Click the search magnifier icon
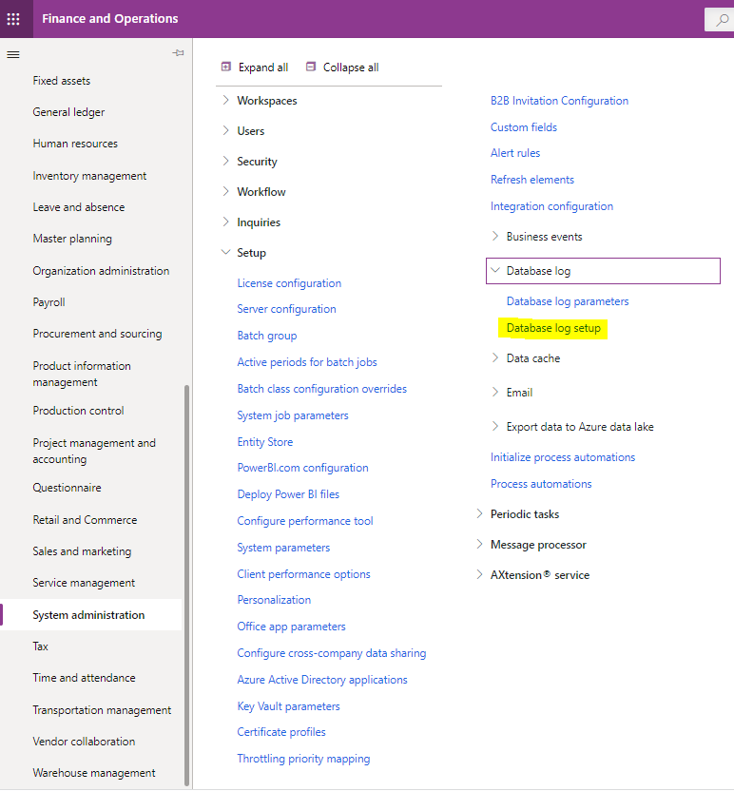The height and width of the screenshot is (791, 734). 722,20
